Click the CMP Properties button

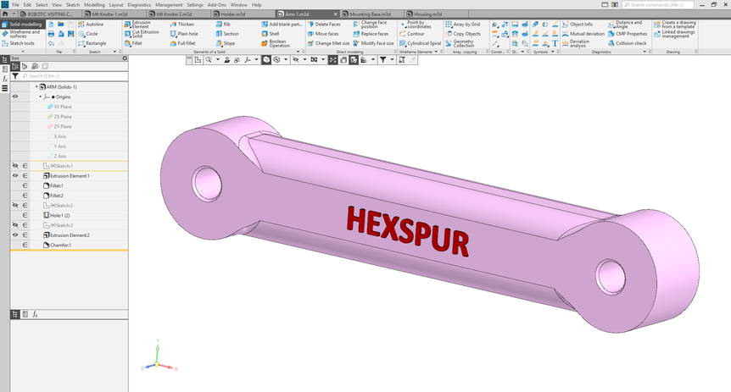pos(628,34)
